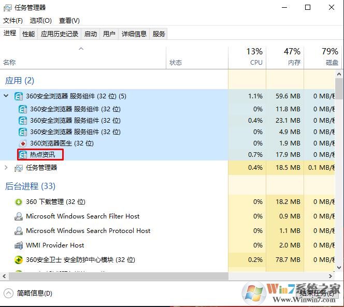Open the 文件(F) menu
The image size is (344, 307).
click(13, 21)
